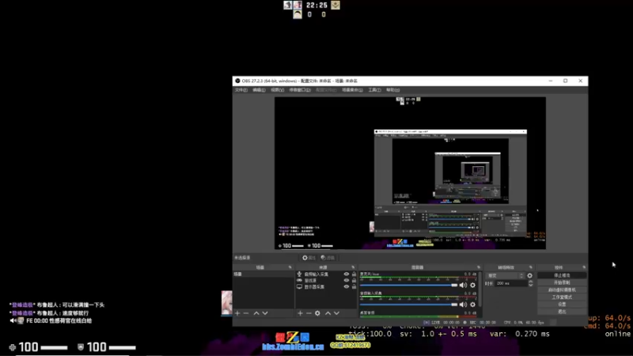Image resolution: width=633 pixels, height=356 pixels.
Task: Click 开始录制 to start recording
Action: pos(562,282)
